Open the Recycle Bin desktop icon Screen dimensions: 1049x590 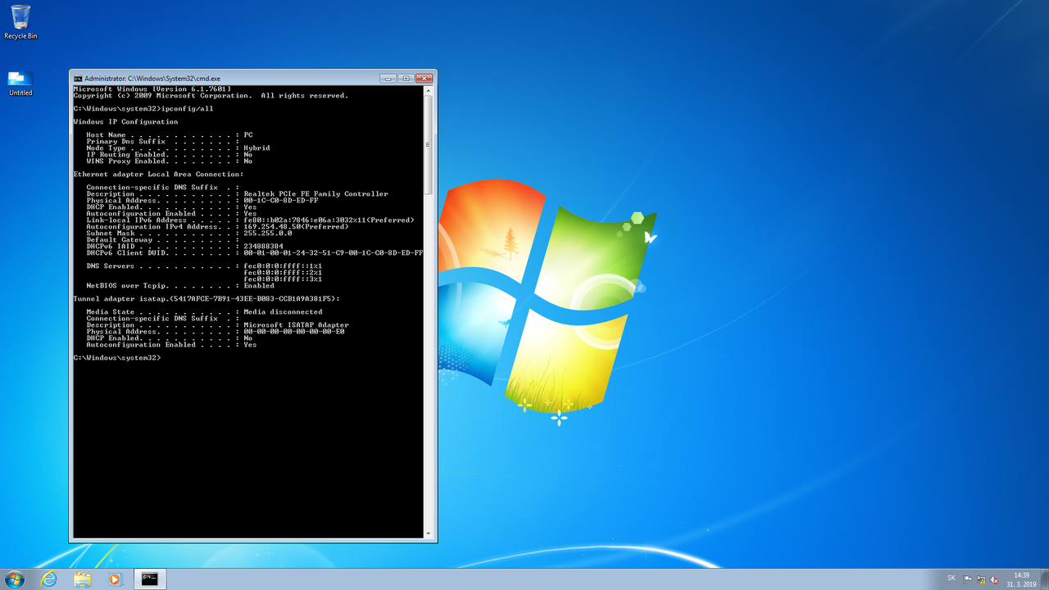[20, 22]
